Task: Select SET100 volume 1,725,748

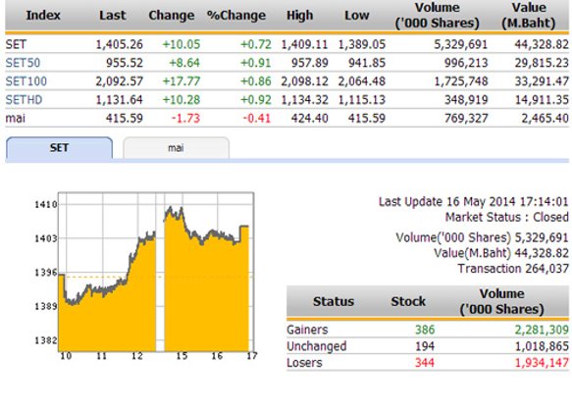Action: 461,81
